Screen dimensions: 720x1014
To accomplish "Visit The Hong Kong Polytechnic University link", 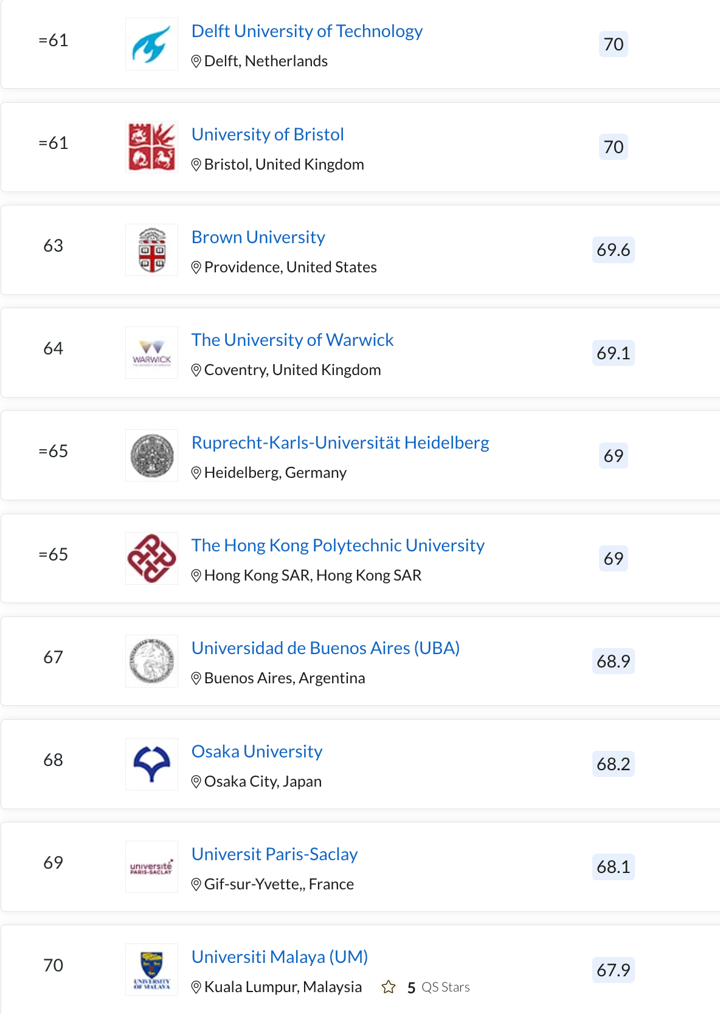I will coord(337,545).
